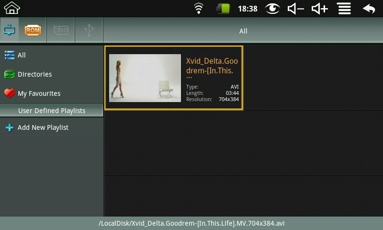Open the menu lines icon

click(x=344, y=9)
